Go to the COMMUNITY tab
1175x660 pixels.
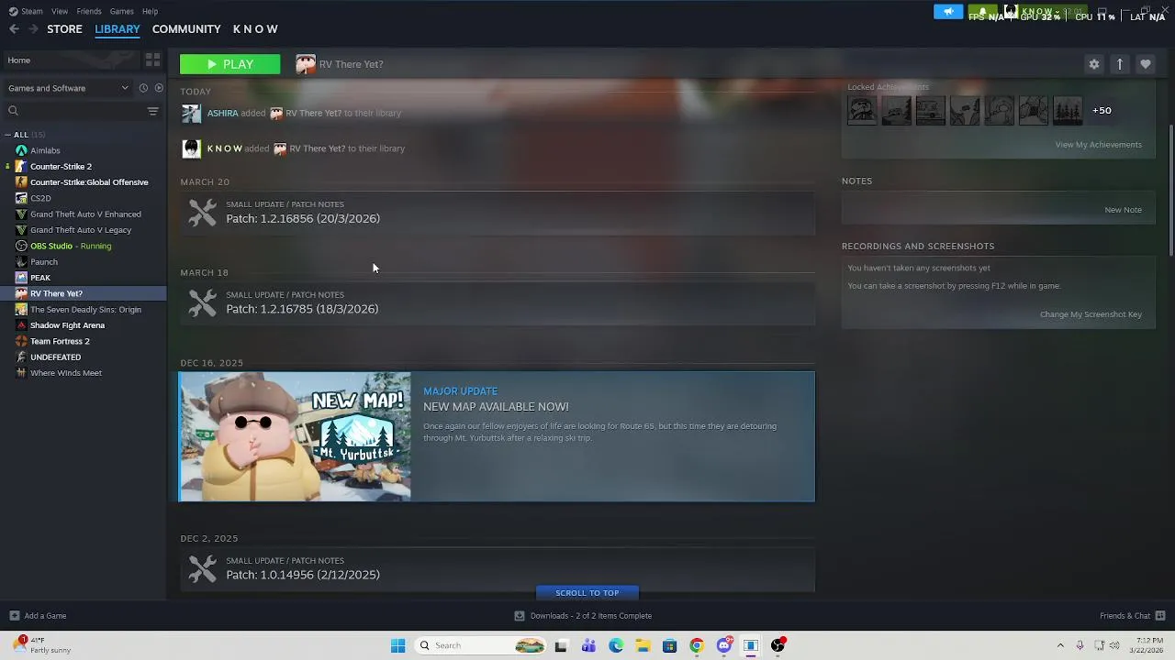click(x=186, y=29)
